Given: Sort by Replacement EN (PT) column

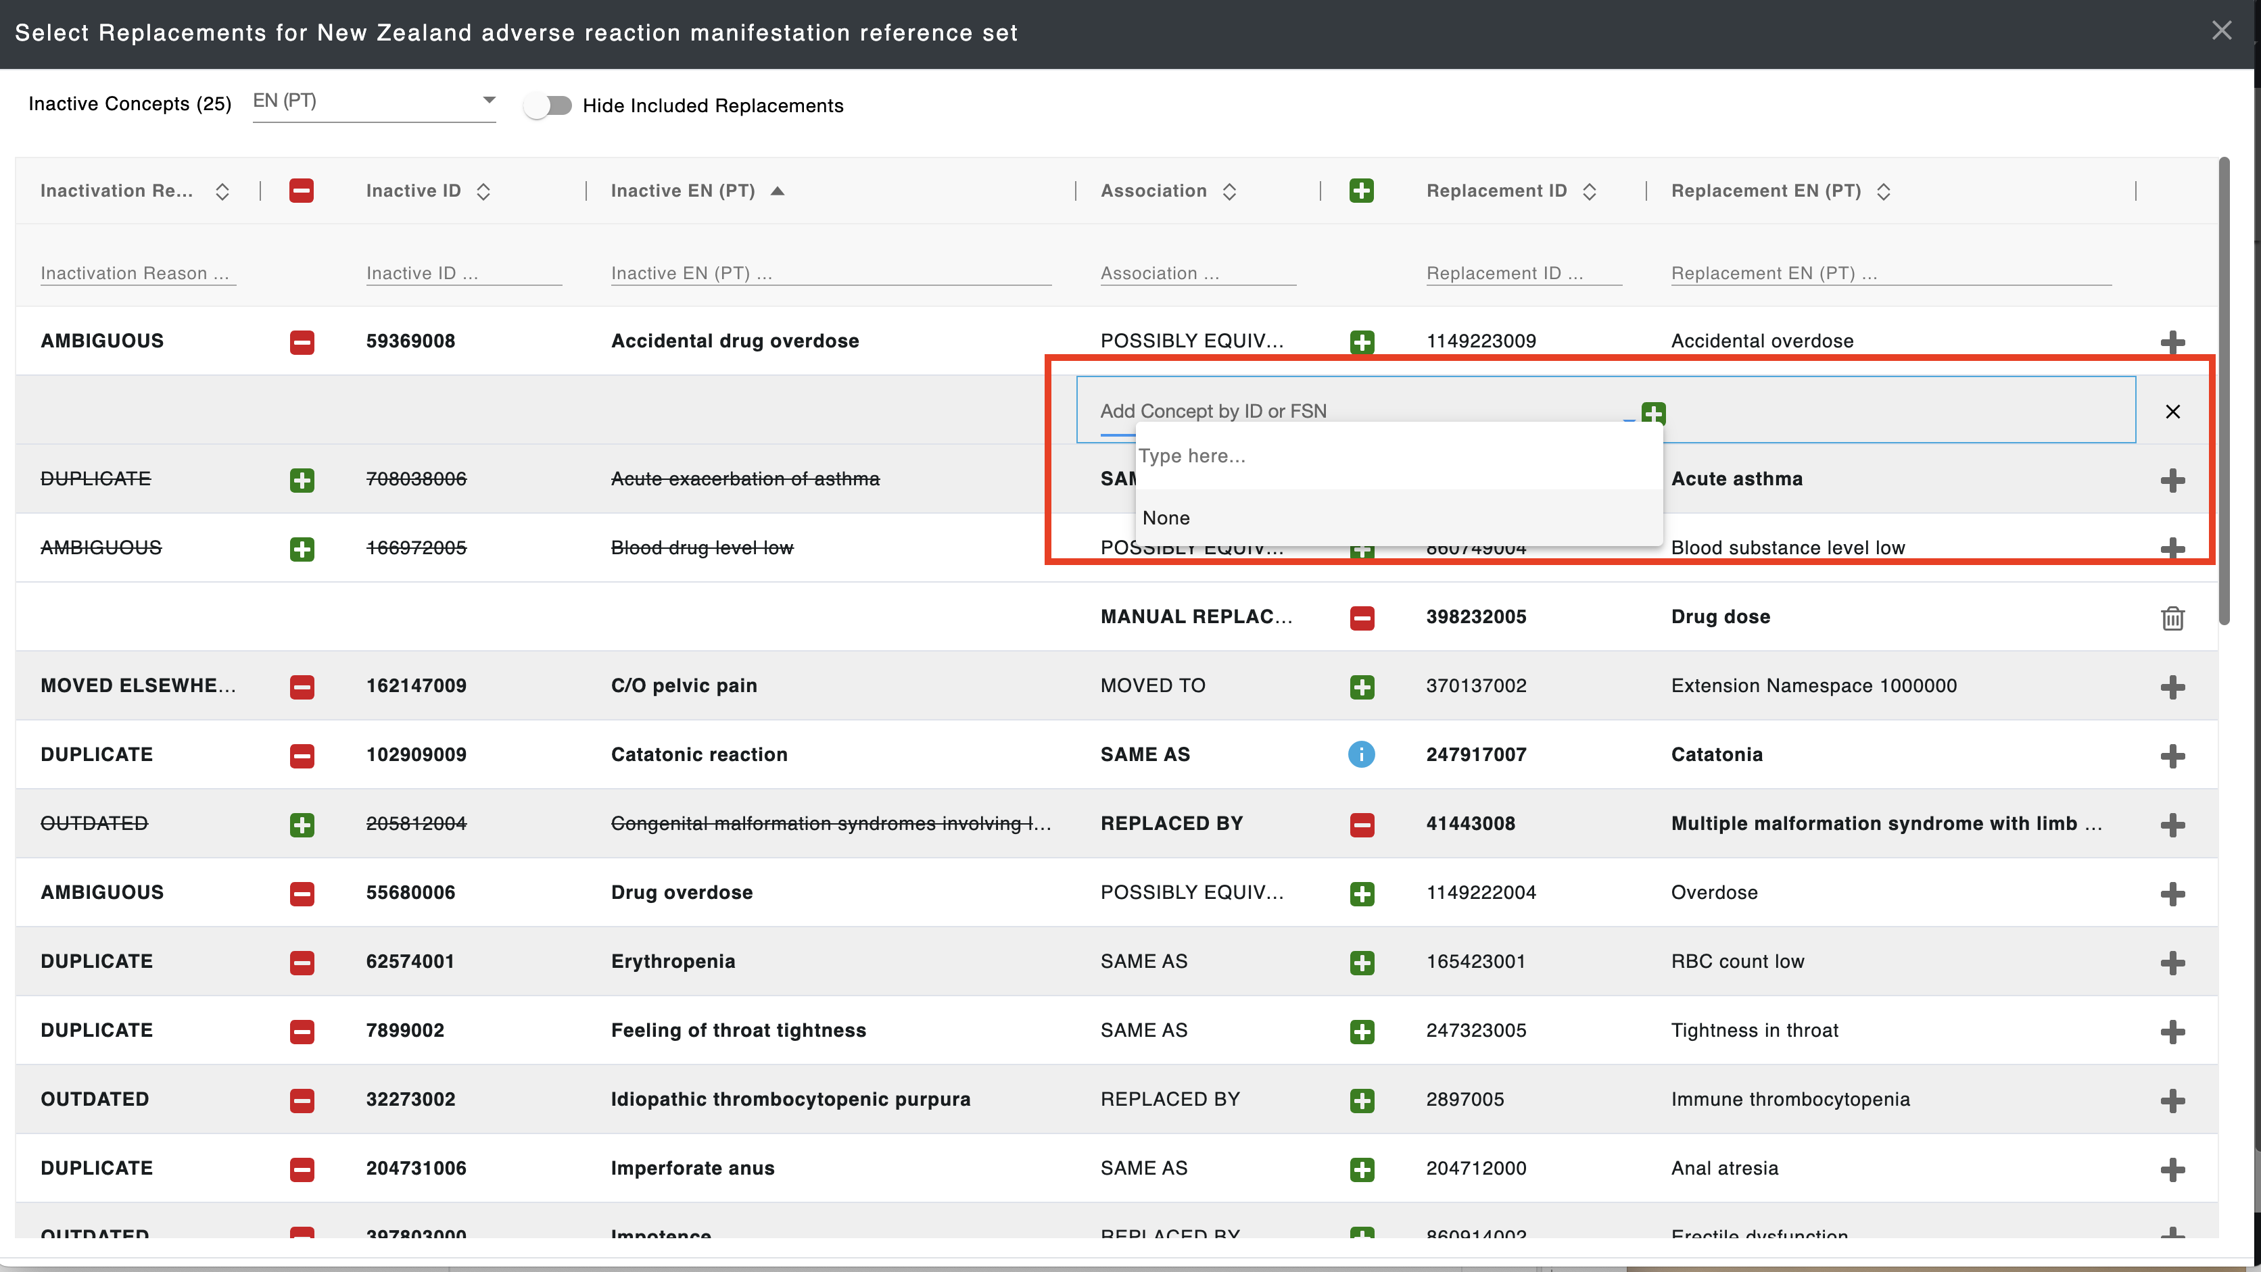Looking at the screenshot, I should [x=1884, y=191].
